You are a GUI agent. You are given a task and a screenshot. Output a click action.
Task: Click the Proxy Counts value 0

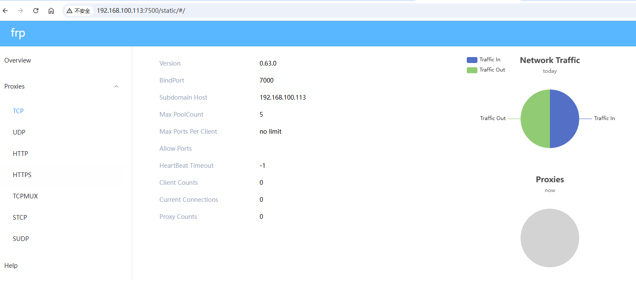point(261,217)
